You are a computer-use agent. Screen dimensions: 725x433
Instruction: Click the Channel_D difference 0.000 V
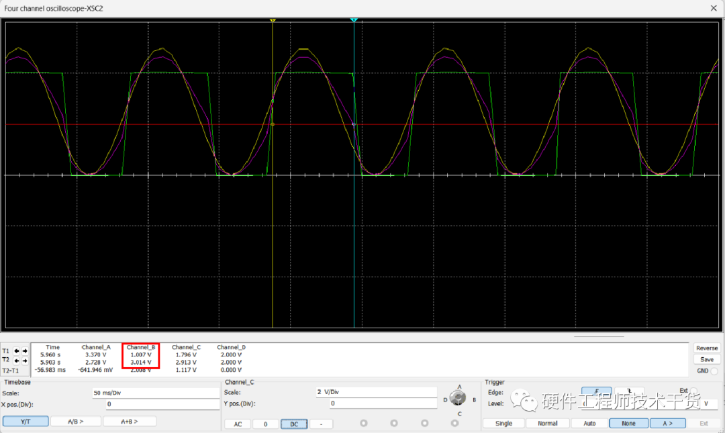(x=231, y=370)
